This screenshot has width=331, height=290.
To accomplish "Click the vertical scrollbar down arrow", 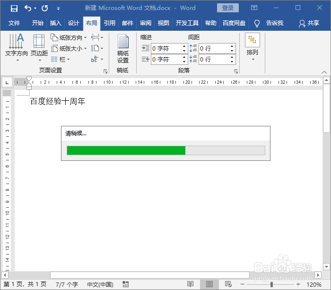I will click(326, 267).
